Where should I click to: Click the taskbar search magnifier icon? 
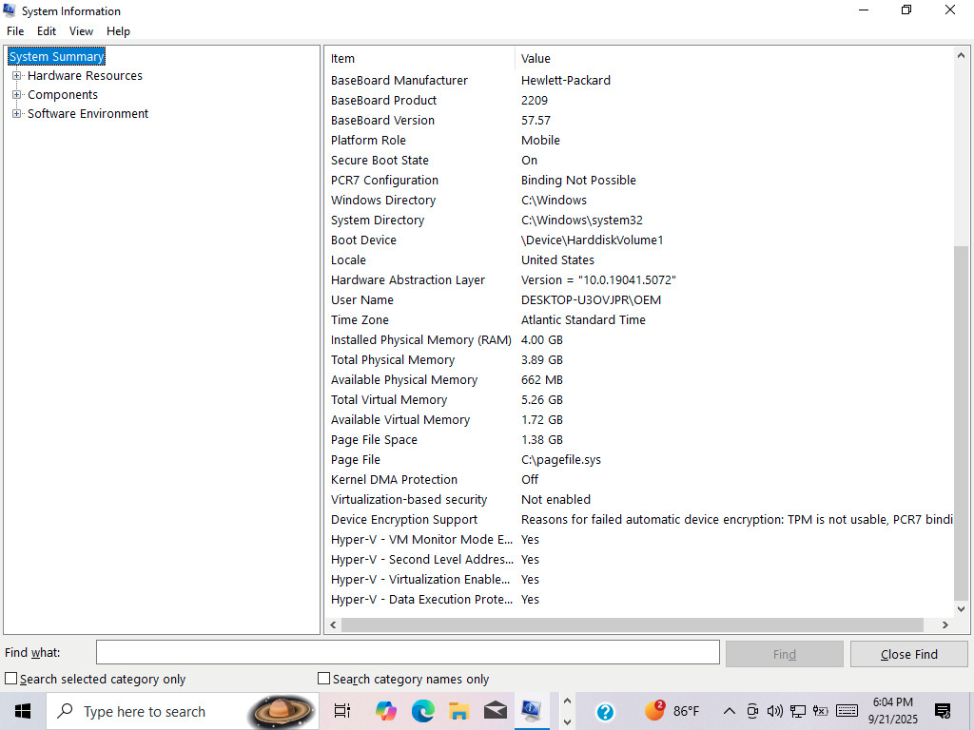pos(65,711)
